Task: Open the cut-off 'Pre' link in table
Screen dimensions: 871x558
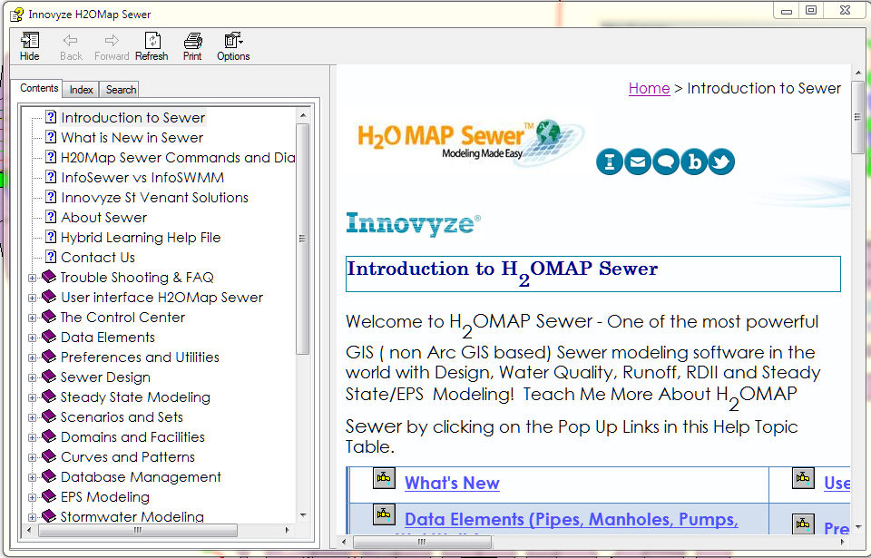Action: pos(837,528)
